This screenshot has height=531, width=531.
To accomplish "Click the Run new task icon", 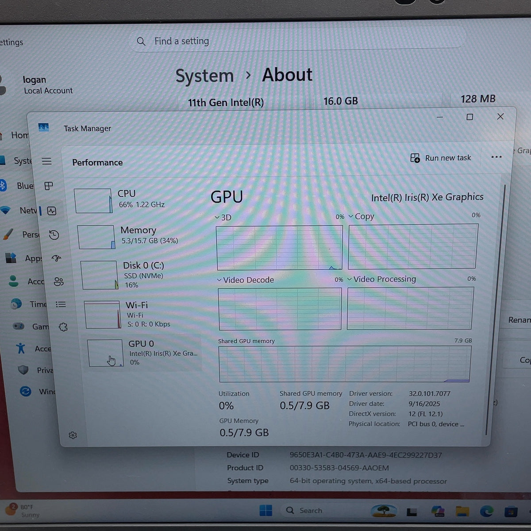I will (415, 158).
